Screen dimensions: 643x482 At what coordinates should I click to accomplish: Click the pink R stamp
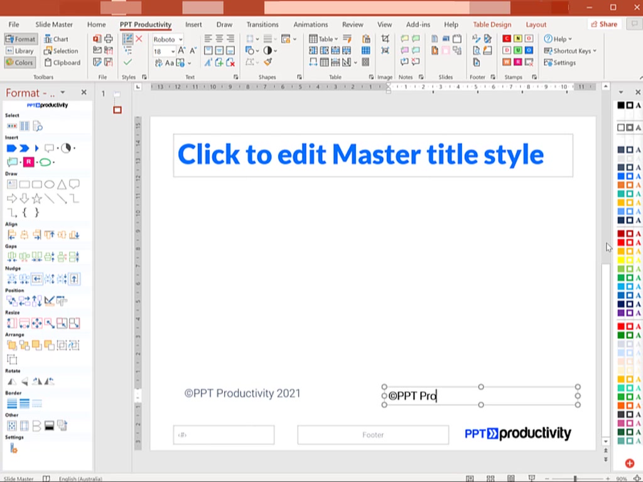pyautogui.click(x=518, y=62)
